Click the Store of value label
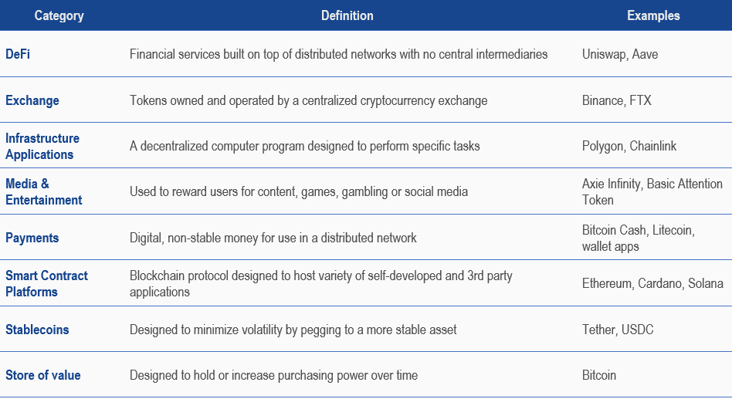 (x=43, y=375)
